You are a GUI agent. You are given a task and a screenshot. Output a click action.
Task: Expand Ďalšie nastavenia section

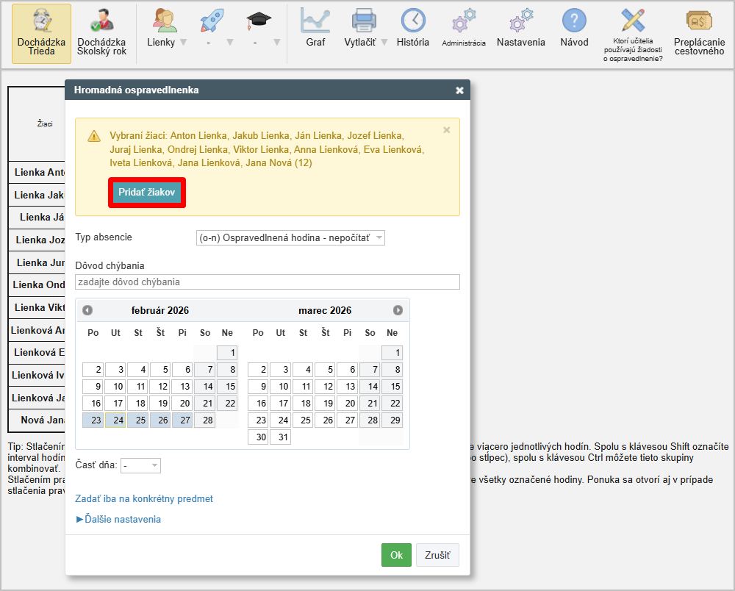click(118, 519)
